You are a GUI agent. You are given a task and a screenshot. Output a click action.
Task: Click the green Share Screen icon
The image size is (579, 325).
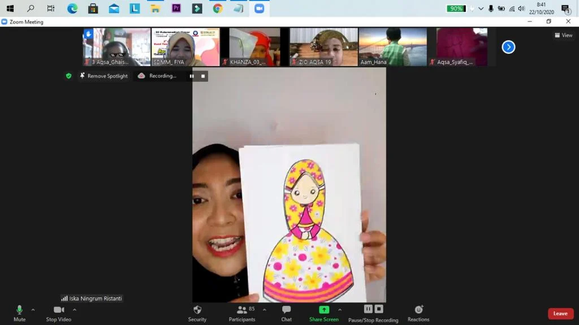pyautogui.click(x=324, y=310)
